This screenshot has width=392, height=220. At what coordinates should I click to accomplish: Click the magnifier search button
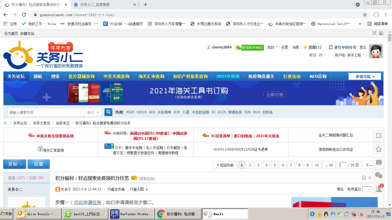(x=108, y=112)
